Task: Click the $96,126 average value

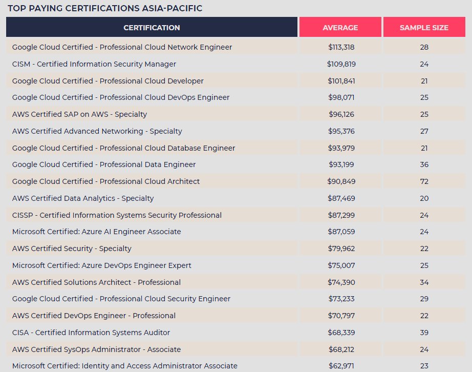Action: pos(341,114)
